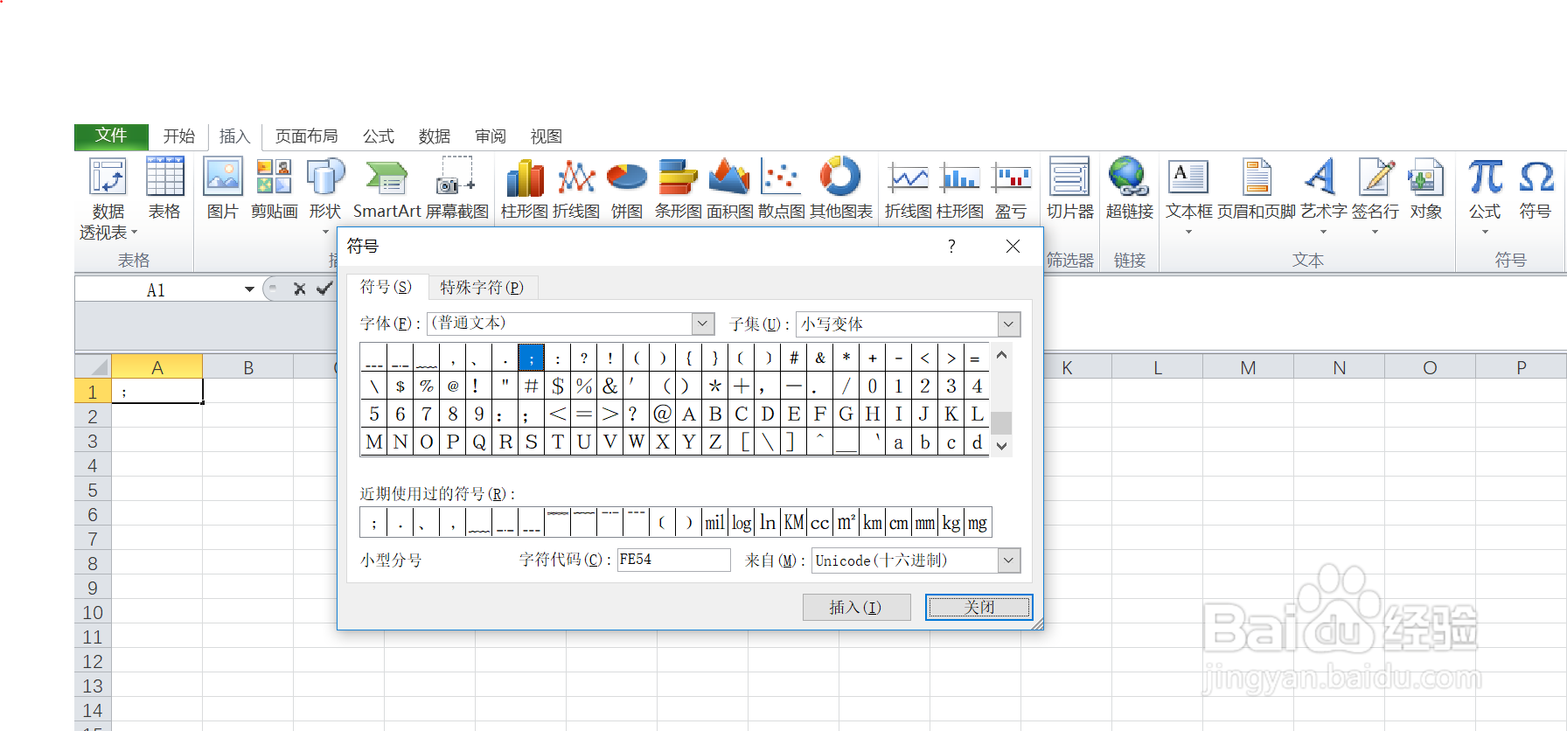Expand the Signature Line (签名行) dropdown arrow
Viewport: 1567px width, 731px height.
(x=1375, y=233)
